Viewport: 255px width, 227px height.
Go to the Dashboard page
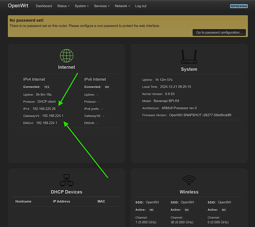point(44,6)
